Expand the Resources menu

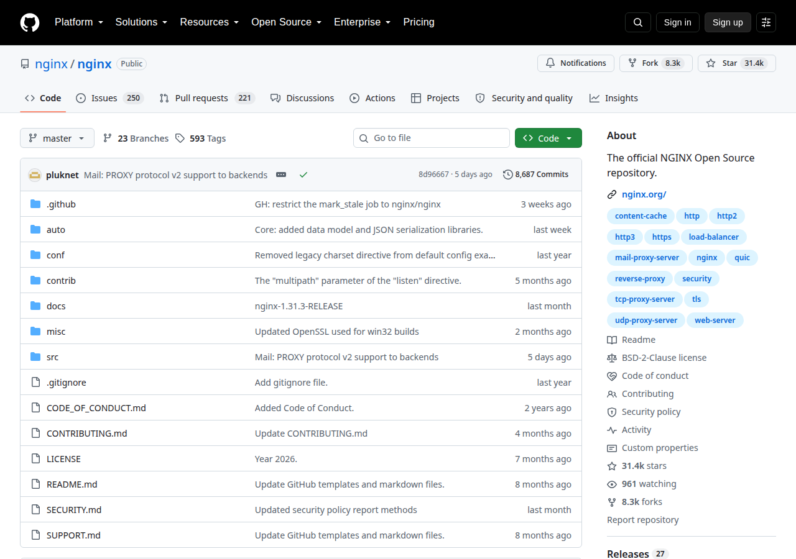pyautogui.click(x=210, y=22)
